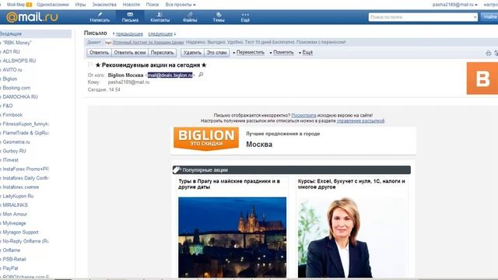498x280 pixels.
Task: Click the BIGLION это скидки logo
Action: pyautogui.click(x=206, y=138)
